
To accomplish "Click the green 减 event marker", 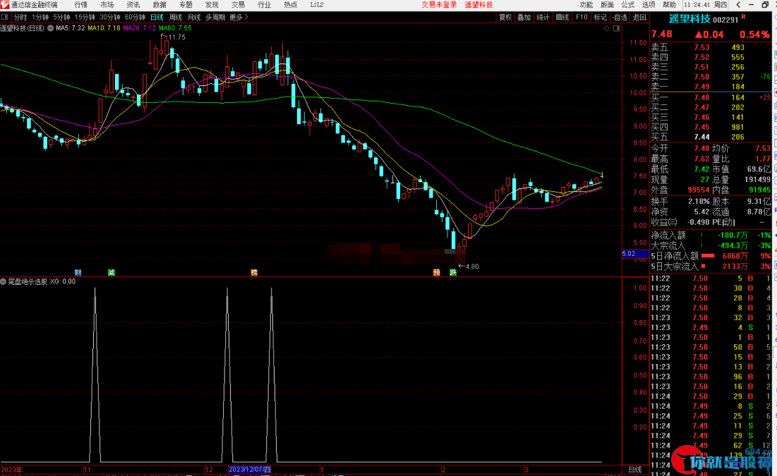I will [112, 272].
